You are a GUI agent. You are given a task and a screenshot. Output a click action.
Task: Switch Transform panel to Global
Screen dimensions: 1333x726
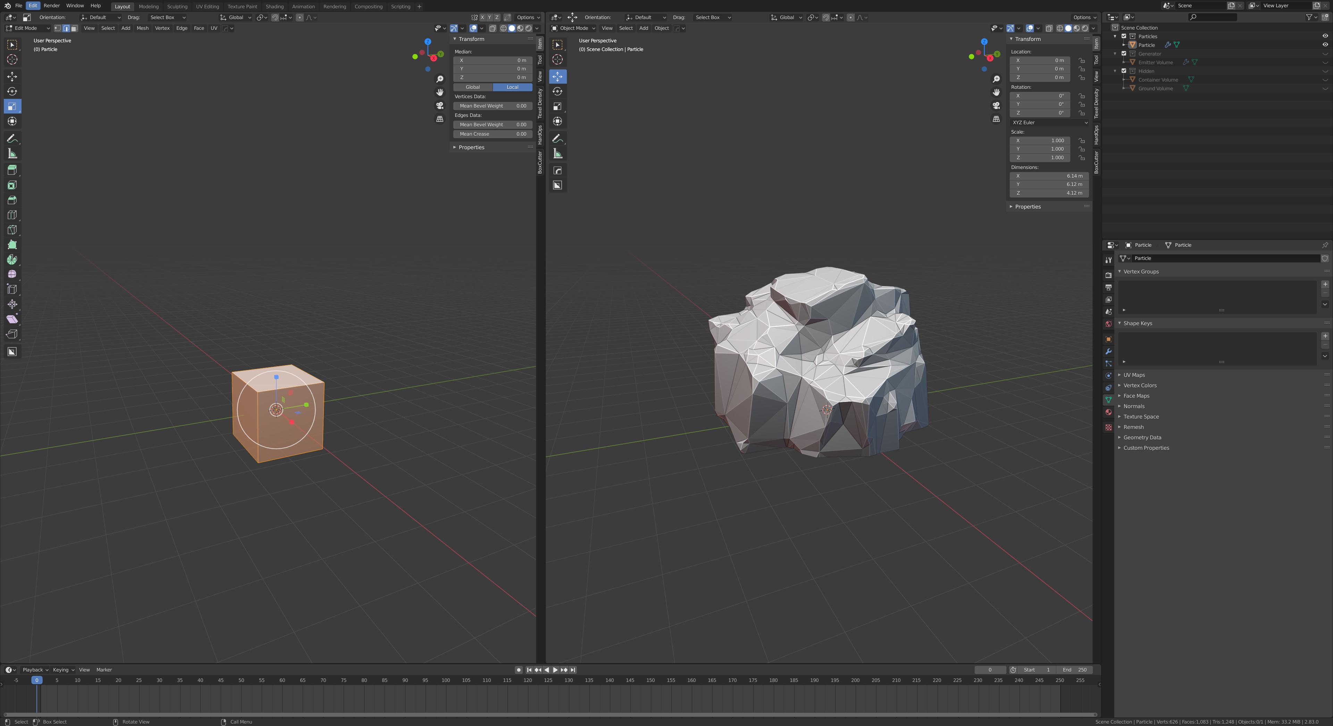click(472, 87)
